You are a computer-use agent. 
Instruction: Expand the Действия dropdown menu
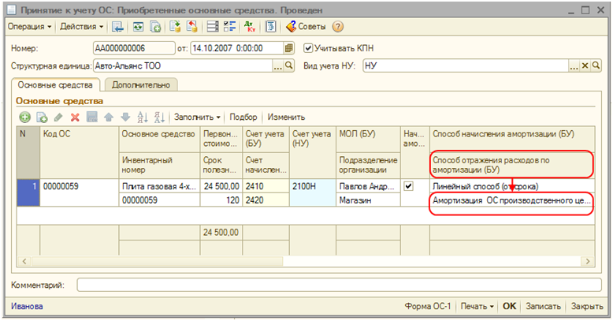pos(81,27)
